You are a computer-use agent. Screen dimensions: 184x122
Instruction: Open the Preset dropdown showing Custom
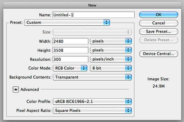67,22
